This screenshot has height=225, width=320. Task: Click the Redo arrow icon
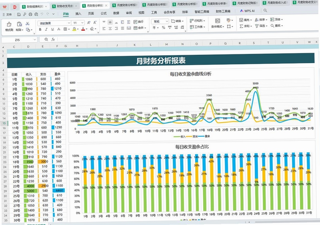tap(48, 14)
